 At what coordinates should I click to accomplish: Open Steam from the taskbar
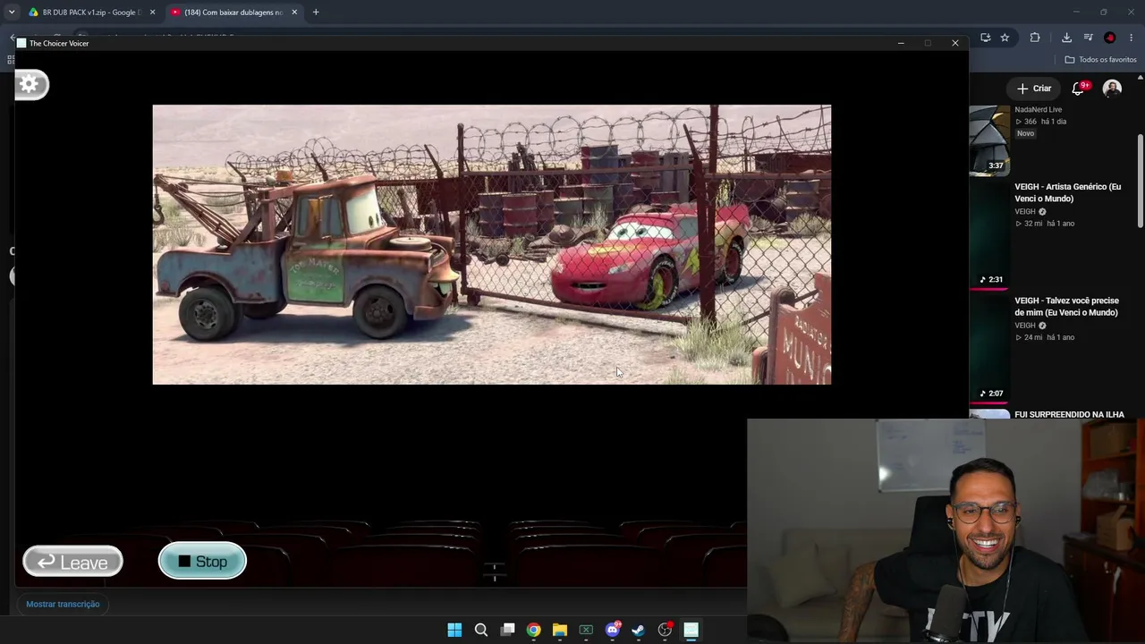click(x=638, y=630)
